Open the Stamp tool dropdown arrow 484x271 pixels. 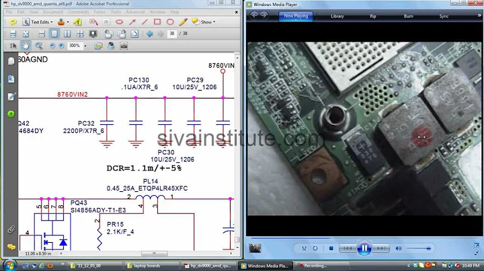tap(68, 22)
